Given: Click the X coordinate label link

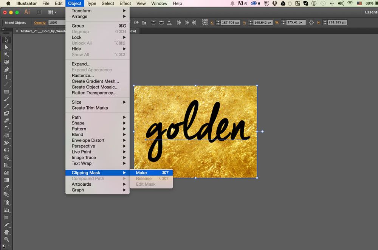Looking at the screenshot, I should [212, 23].
